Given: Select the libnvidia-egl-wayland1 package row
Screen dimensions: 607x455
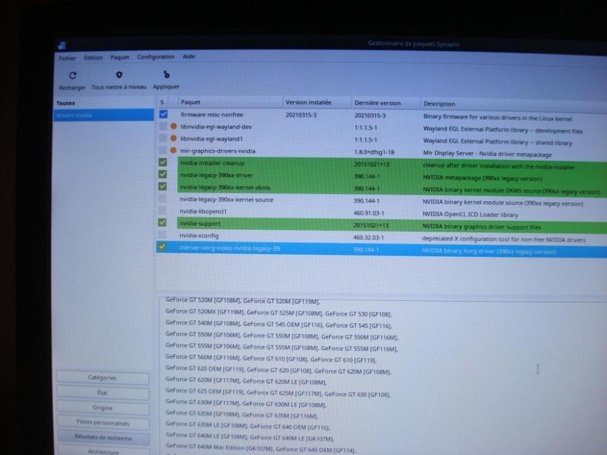Looking at the screenshot, I should (381, 140).
